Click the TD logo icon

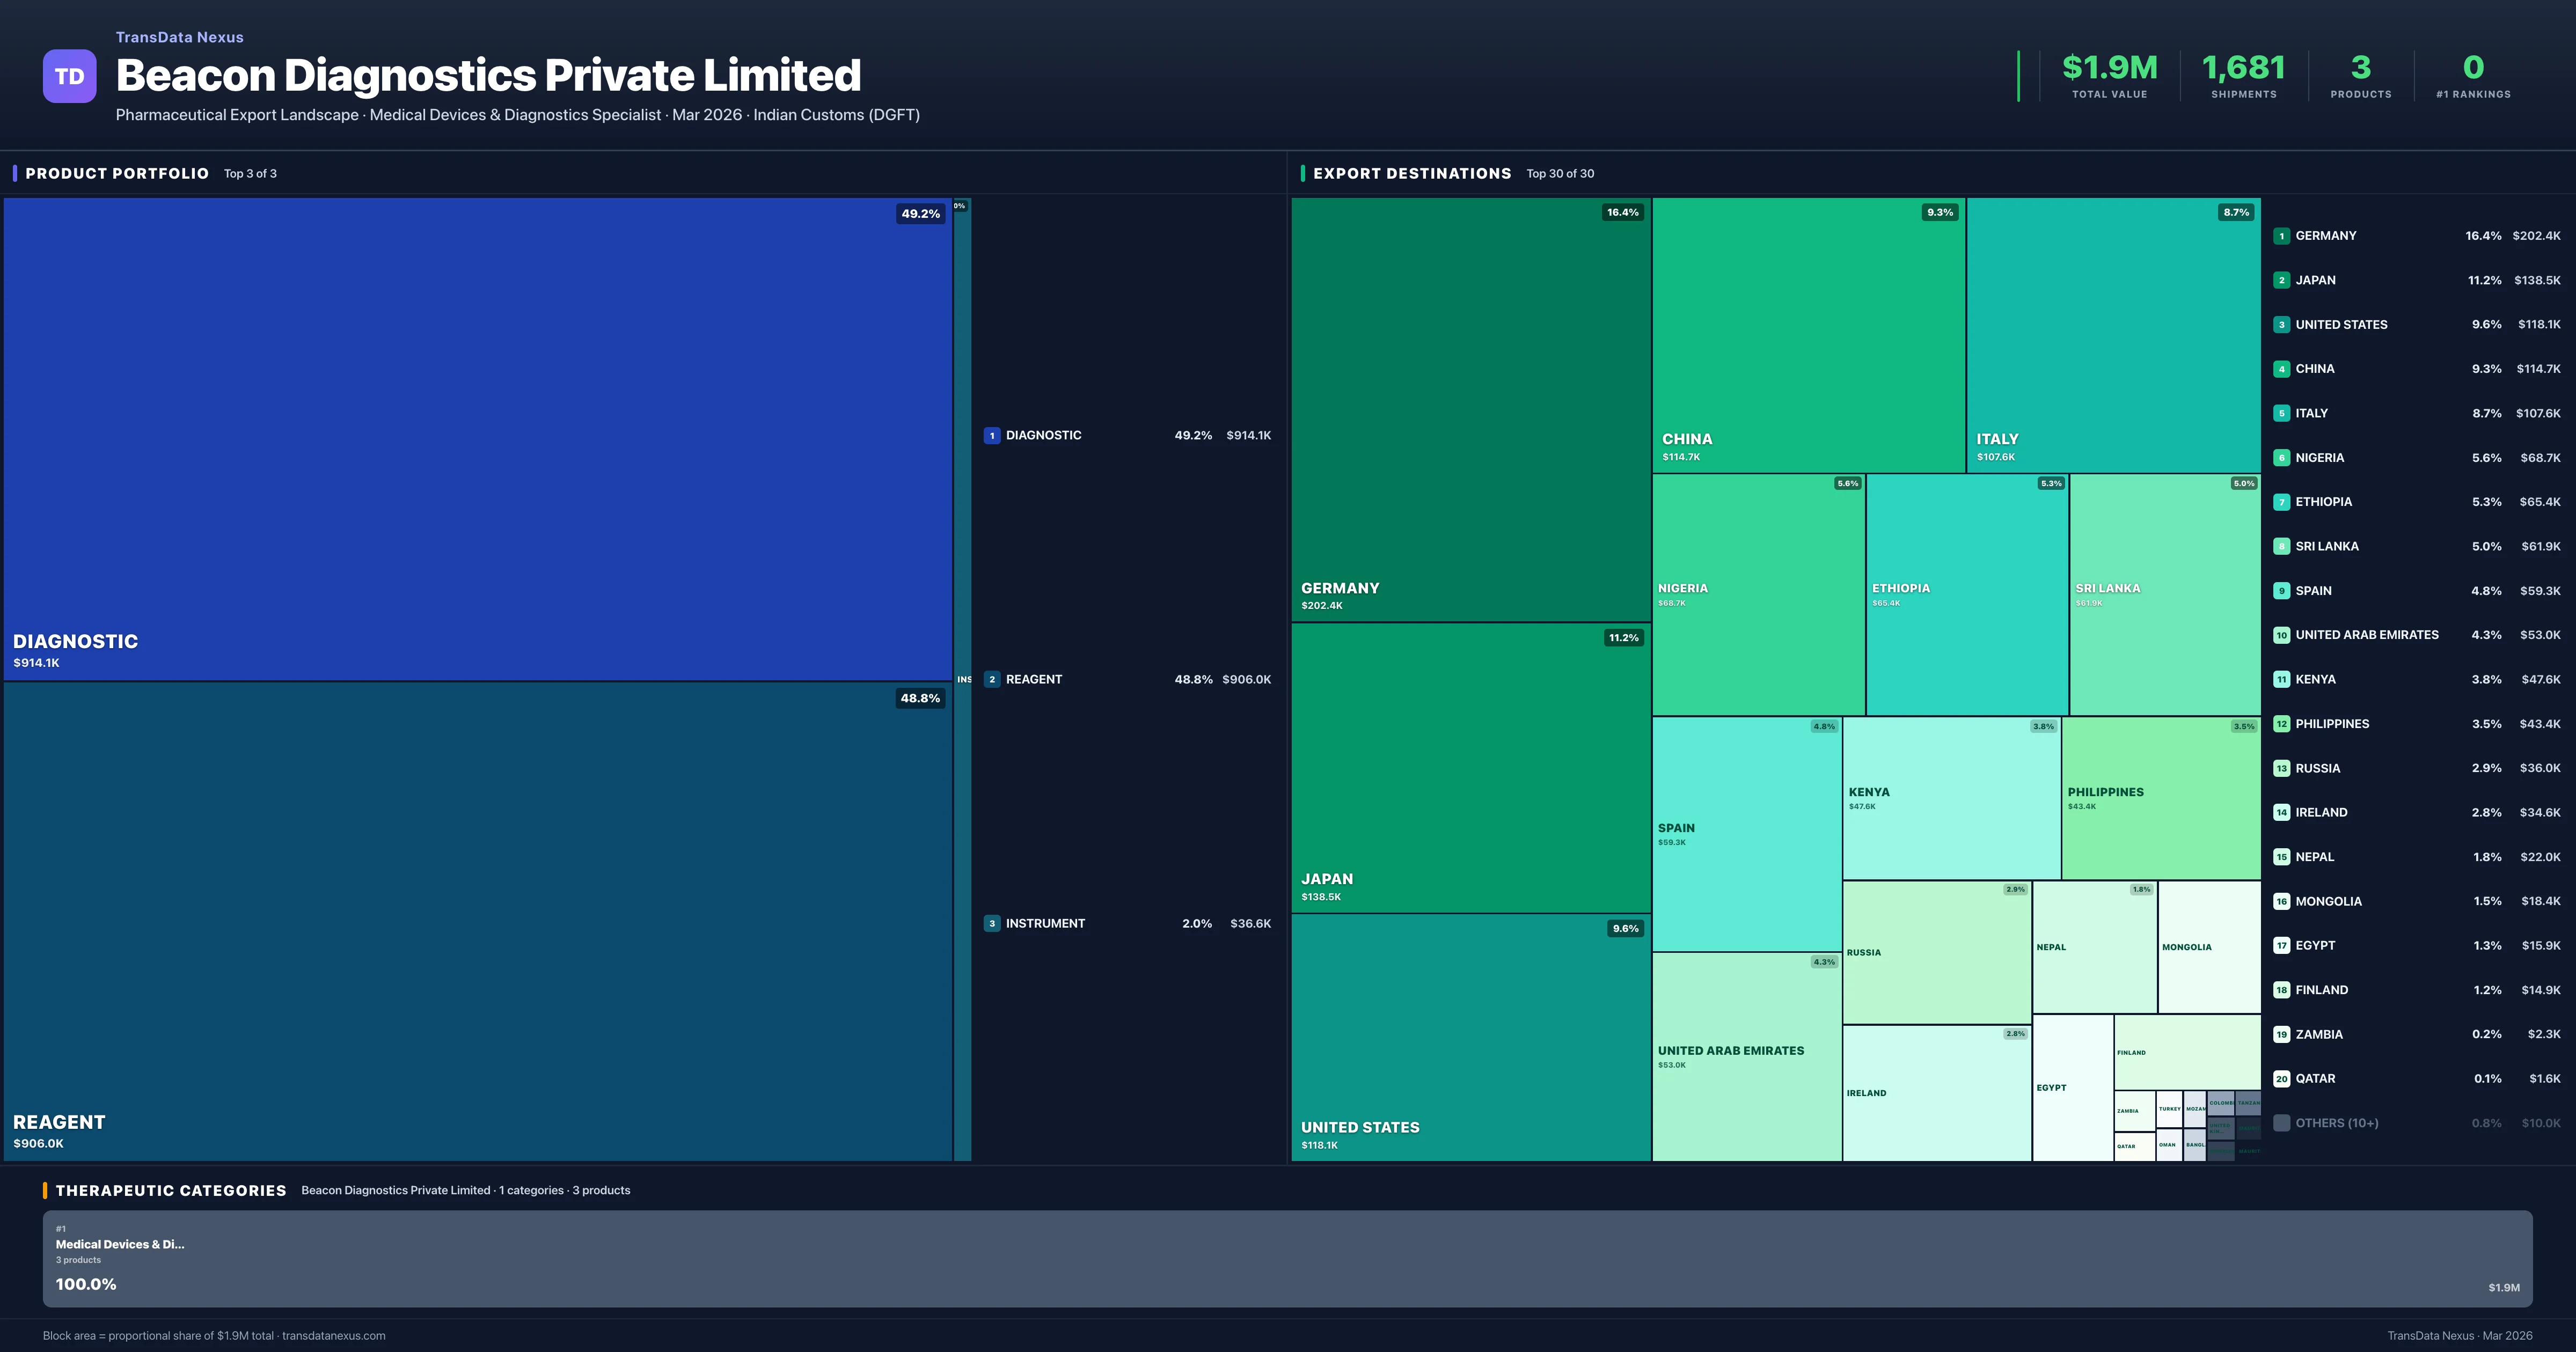coord(69,76)
